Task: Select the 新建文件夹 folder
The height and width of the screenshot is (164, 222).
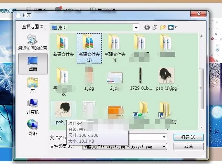Action: click(x=64, y=45)
